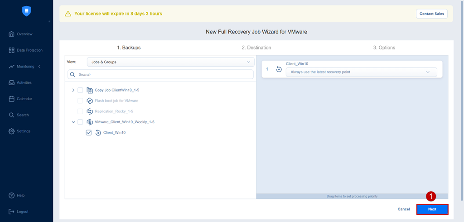Open Calendar label in the sidebar
Viewport: 464px width, 222px height.
tap(24, 99)
